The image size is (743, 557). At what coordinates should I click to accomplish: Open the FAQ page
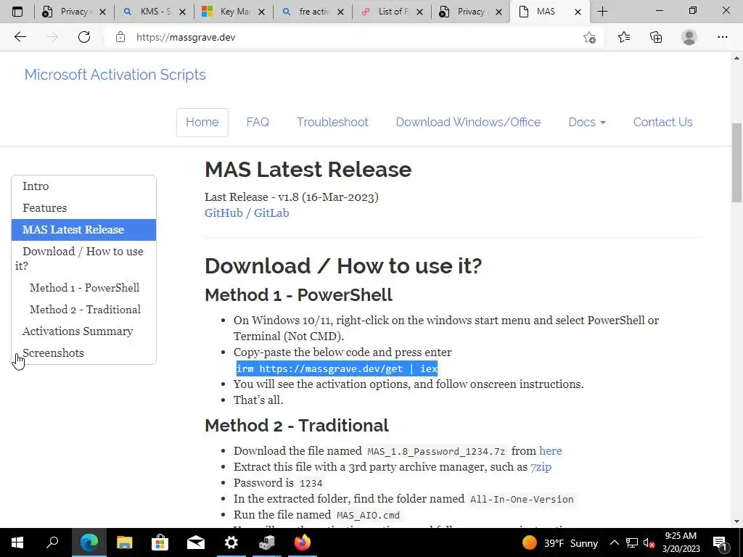(258, 122)
